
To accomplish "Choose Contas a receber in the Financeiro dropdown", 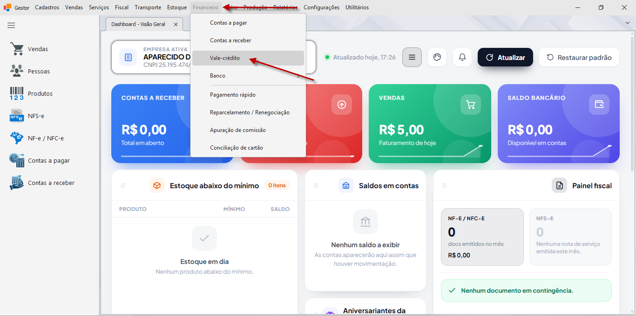I will click(x=248, y=40).
